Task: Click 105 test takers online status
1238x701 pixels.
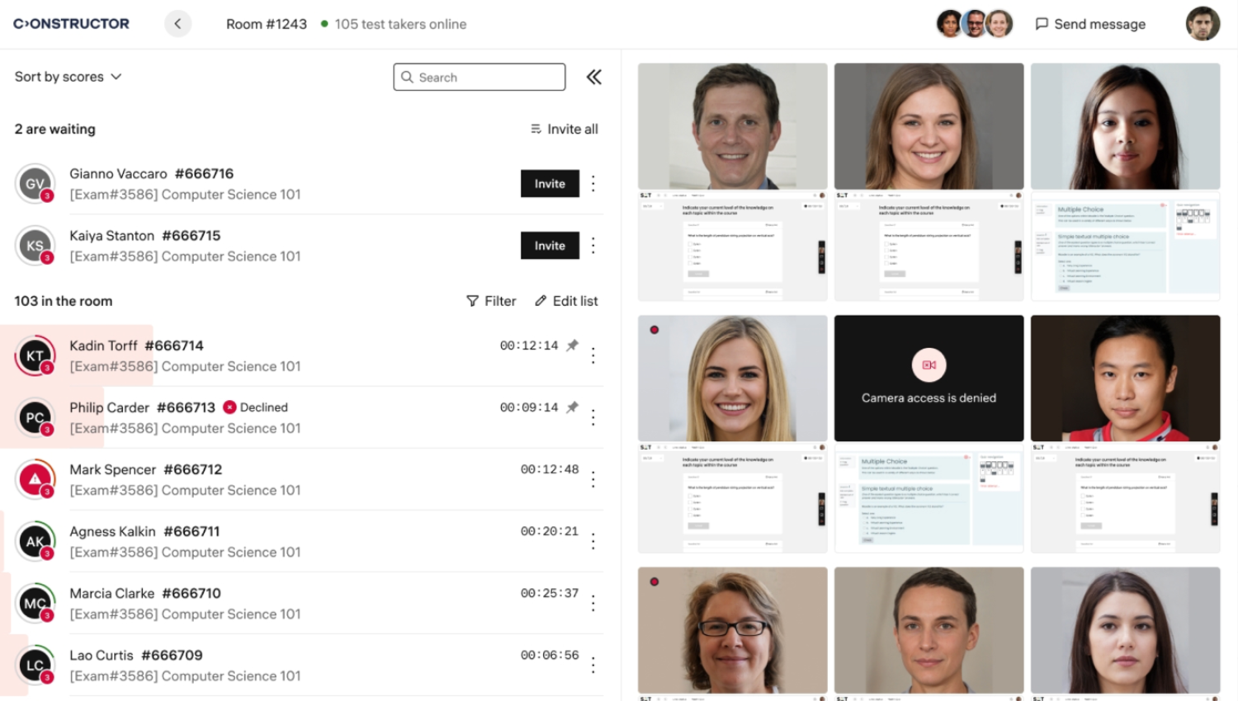Action: point(394,24)
